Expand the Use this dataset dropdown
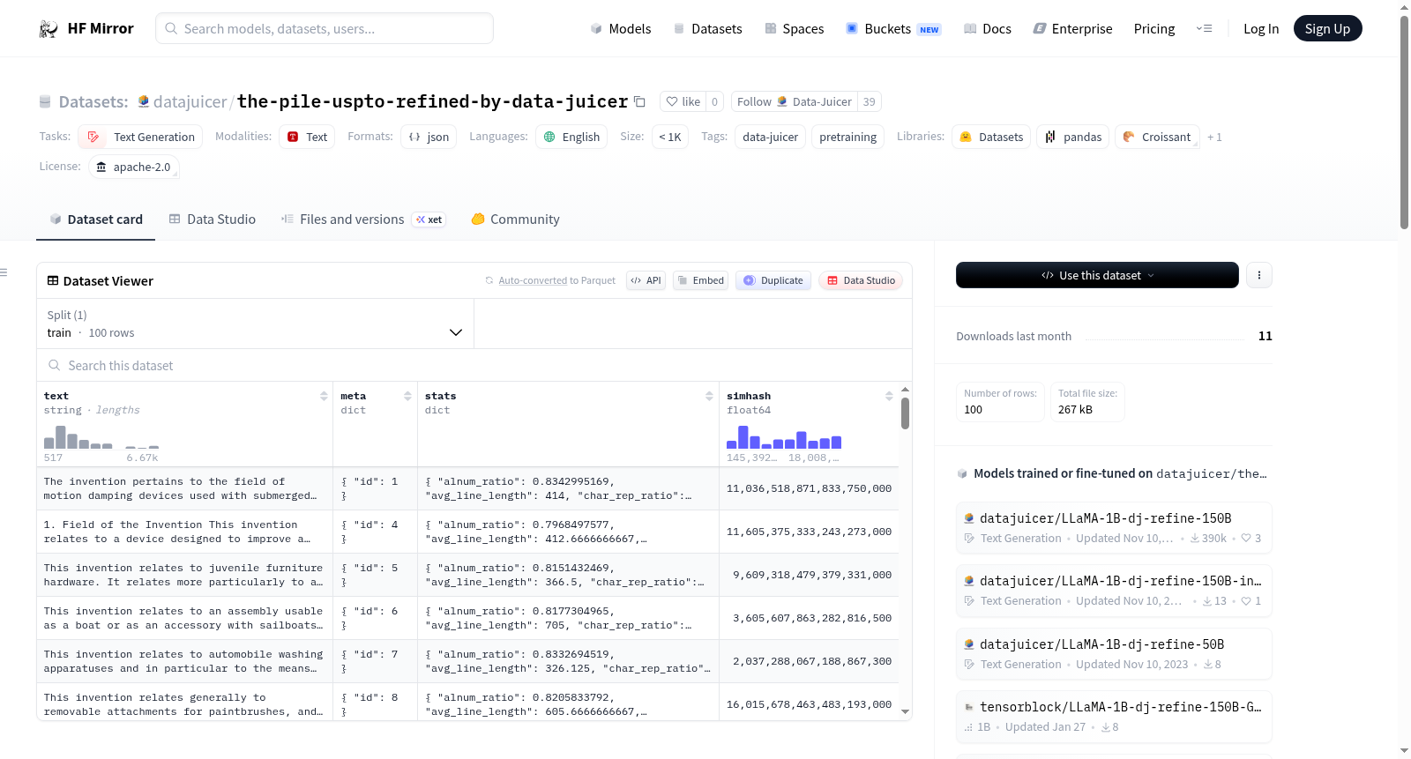This screenshot has height=759, width=1411. pos(1097,275)
